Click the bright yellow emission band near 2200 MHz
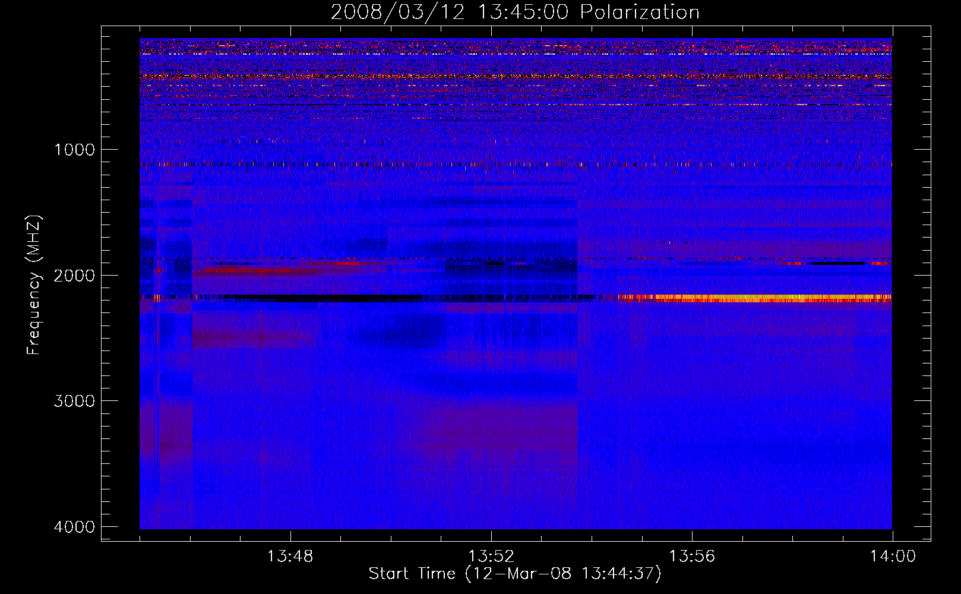Image resolution: width=961 pixels, height=594 pixels. click(x=754, y=298)
